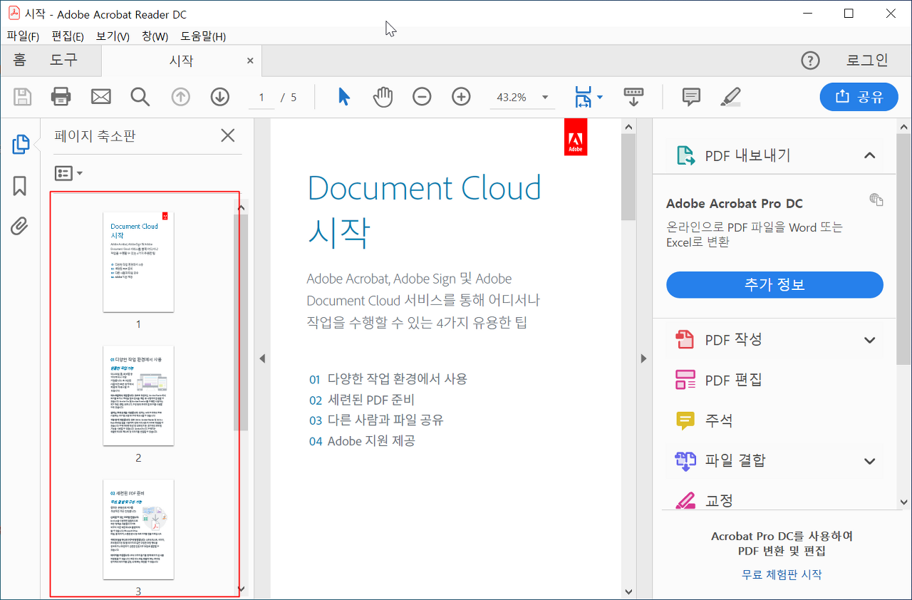Open the 편집(E) menu
912x600 pixels.
coord(68,36)
